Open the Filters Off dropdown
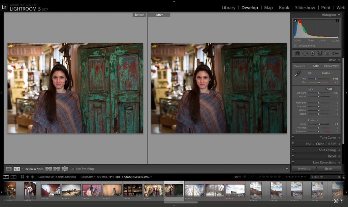This screenshot has height=207, width=348. 325,177
